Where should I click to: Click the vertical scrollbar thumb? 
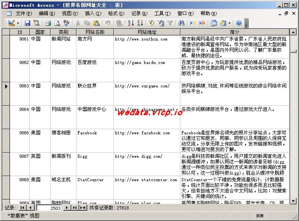click(293, 51)
